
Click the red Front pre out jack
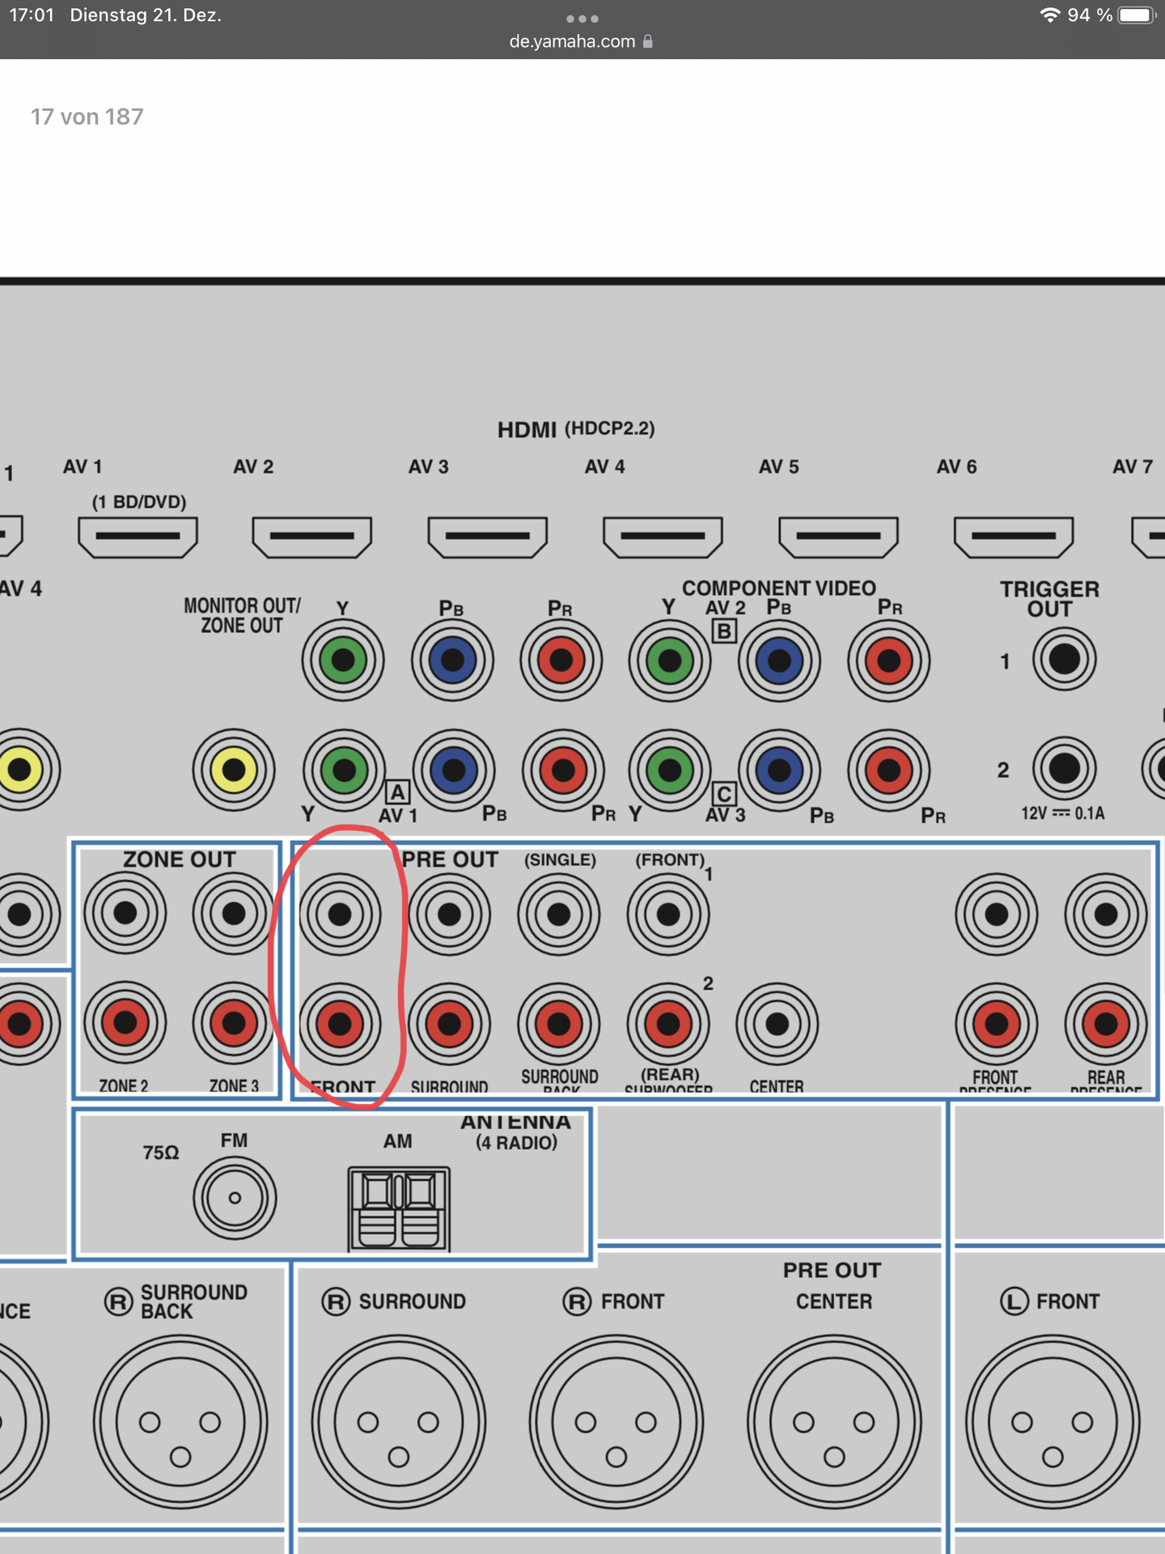pyautogui.click(x=340, y=1024)
